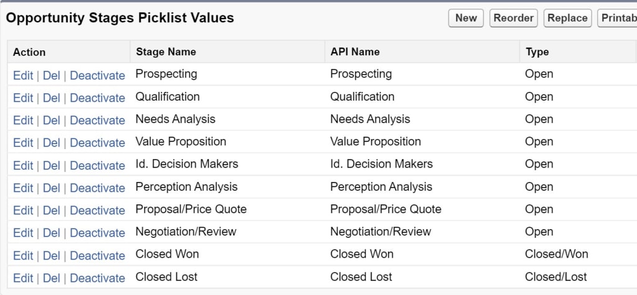Delete the Closed Won stage
The height and width of the screenshot is (295, 637).
(x=52, y=255)
